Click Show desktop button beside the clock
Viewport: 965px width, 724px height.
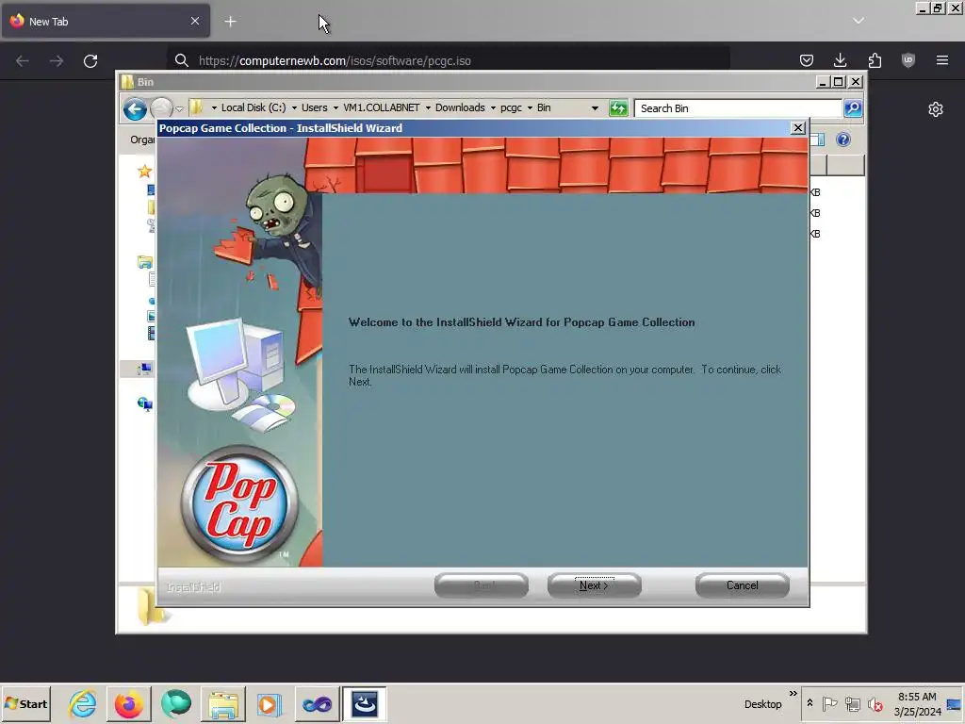(955, 703)
